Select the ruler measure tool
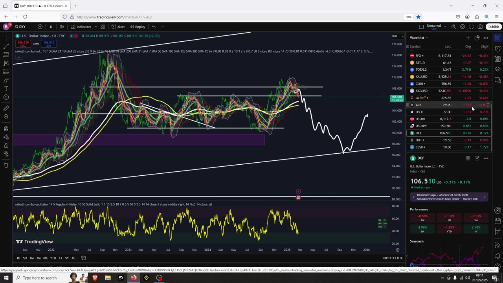This screenshot has width=503, height=283. pyautogui.click(x=6, y=108)
